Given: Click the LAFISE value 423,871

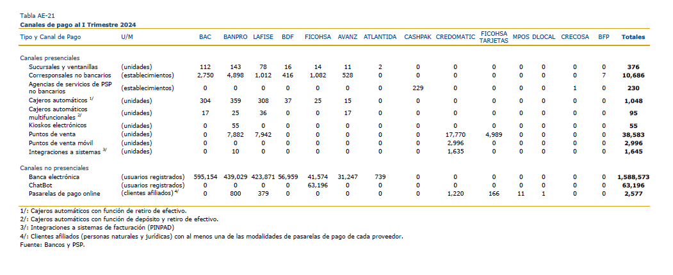Looking at the screenshot, I should coord(263,177).
